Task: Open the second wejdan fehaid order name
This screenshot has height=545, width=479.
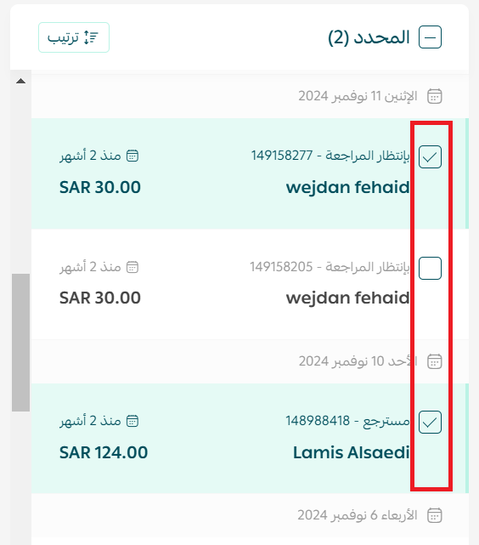Action: 348,298
